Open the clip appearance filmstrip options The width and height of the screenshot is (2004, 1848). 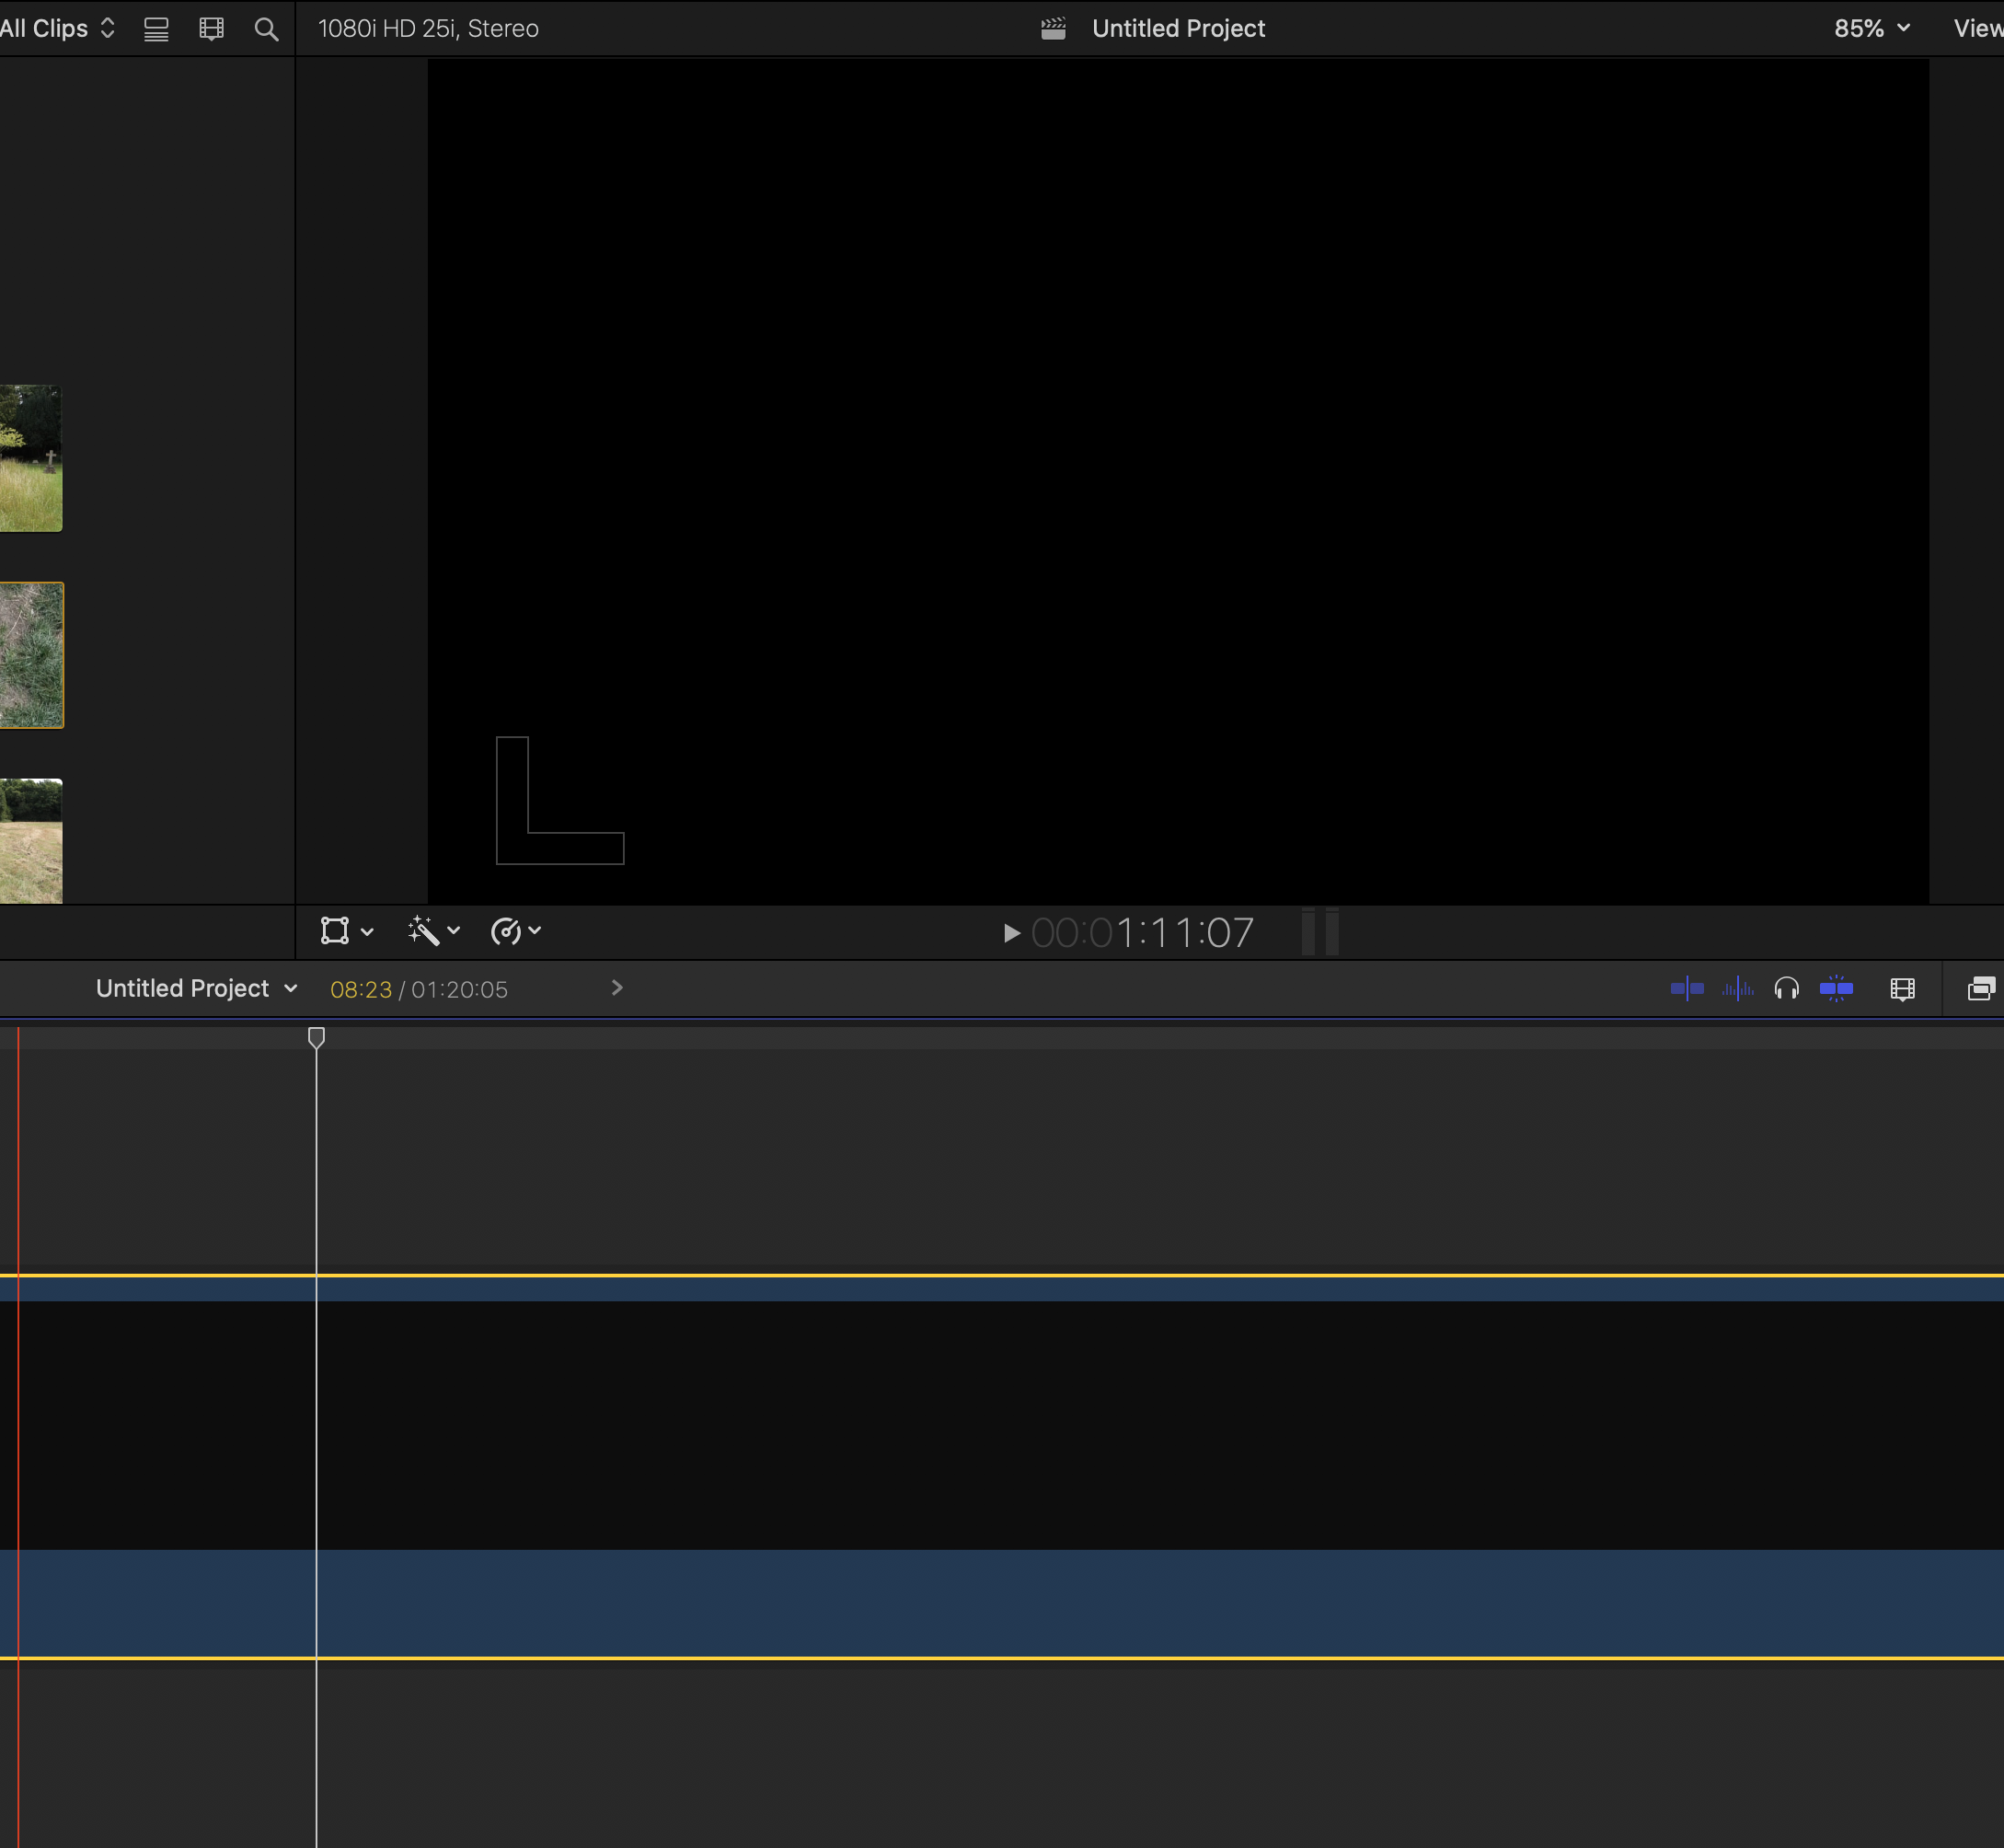pos(1902,989)
